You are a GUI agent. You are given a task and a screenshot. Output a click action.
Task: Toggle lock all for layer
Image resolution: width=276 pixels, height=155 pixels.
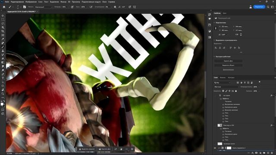click(x=236, y=91)
